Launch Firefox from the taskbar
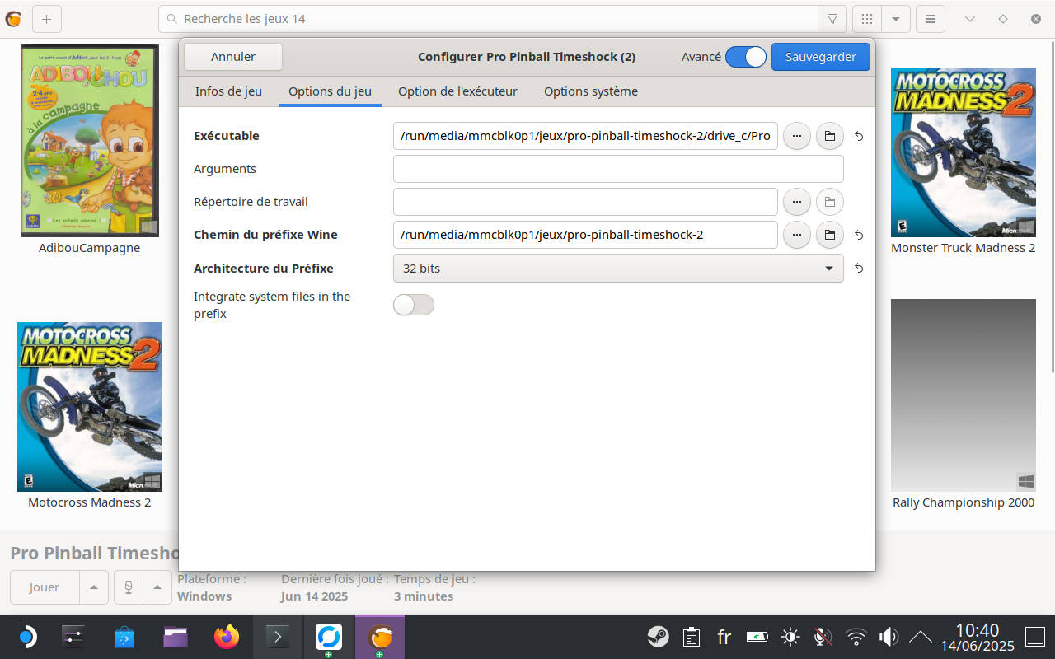Screen dimensions: 1055x659 [x=226, y=637]
